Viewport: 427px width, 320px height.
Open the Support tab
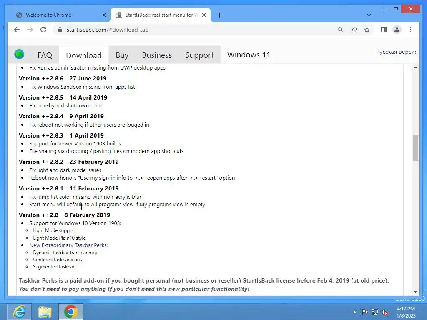point(199,55)
